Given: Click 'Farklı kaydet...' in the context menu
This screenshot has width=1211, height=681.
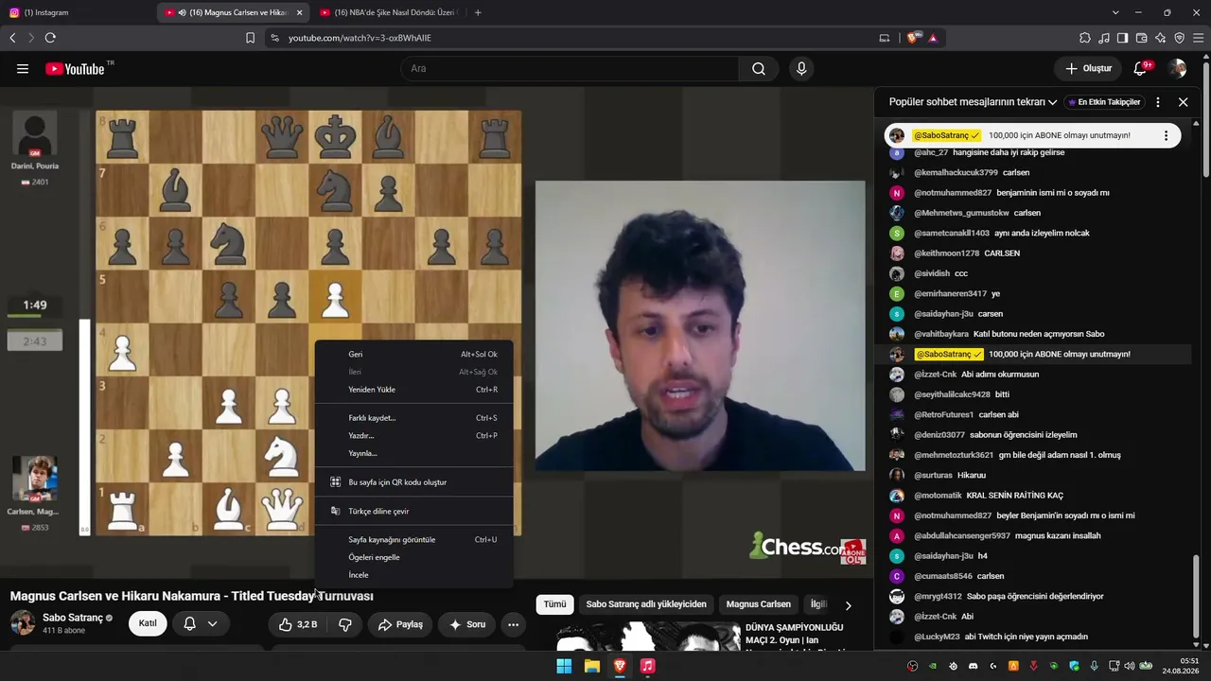Looking at the screenshot, I should (x=414, y=418).
